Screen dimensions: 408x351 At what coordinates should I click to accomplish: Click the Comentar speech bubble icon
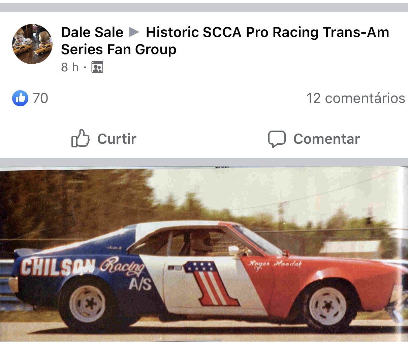[277, 139]
